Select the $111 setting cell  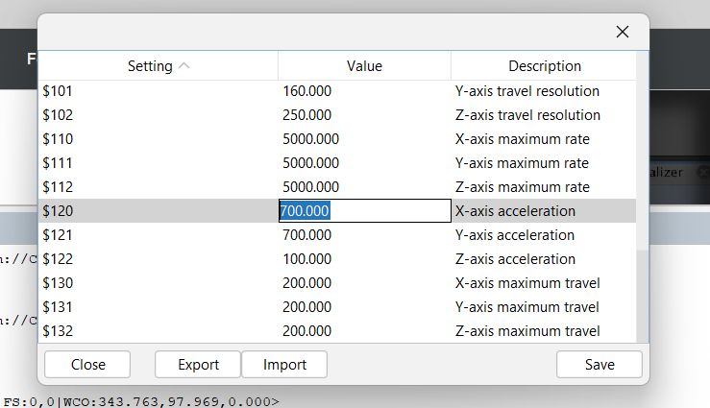coord(158,163)
